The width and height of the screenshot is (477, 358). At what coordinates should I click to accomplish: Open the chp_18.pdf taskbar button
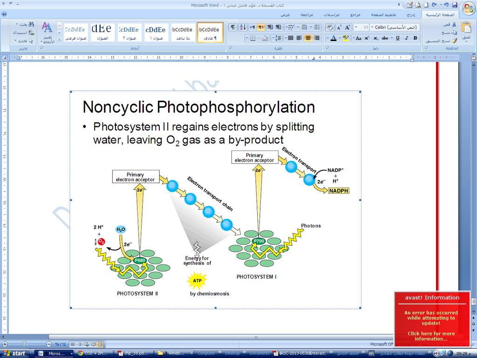click(134, 353)
